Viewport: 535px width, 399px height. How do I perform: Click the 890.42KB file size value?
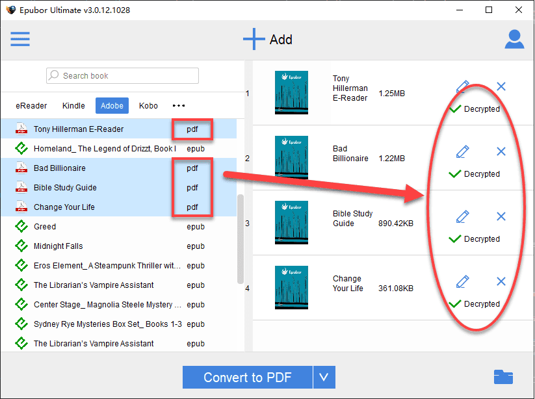tap(396, 224)
